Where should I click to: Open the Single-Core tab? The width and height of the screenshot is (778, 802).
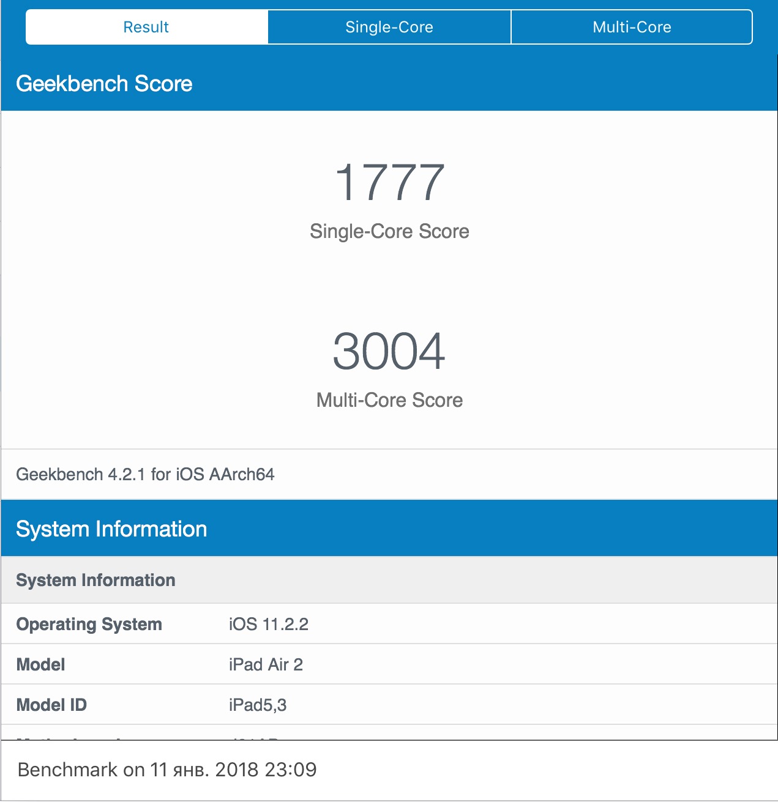click(389, 27)
